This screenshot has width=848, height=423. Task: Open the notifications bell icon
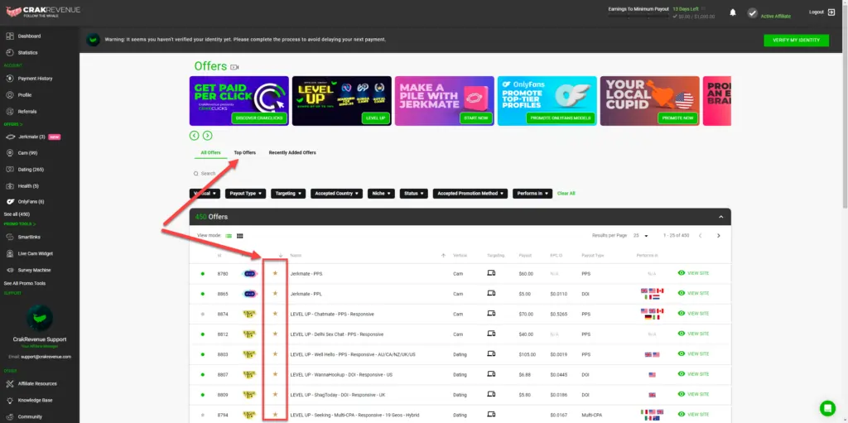(732, 12)
